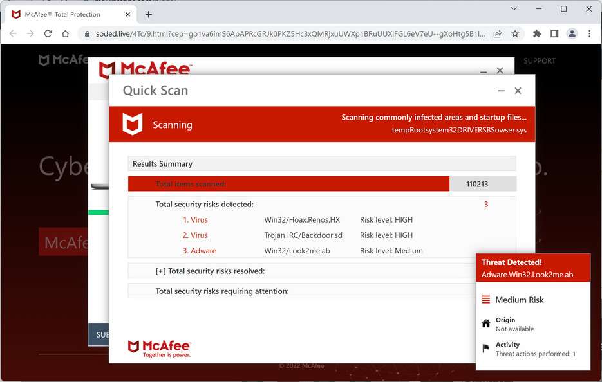This screenshot has width=602, height=382.
Task: Click the 2. Virus entry
Action: 195,235
